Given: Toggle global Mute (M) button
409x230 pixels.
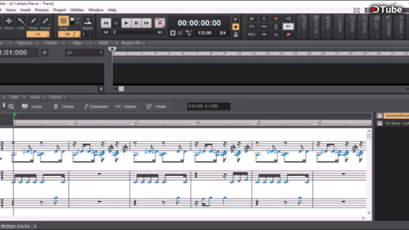Looking at the screenshot, I should click(252, 19).
